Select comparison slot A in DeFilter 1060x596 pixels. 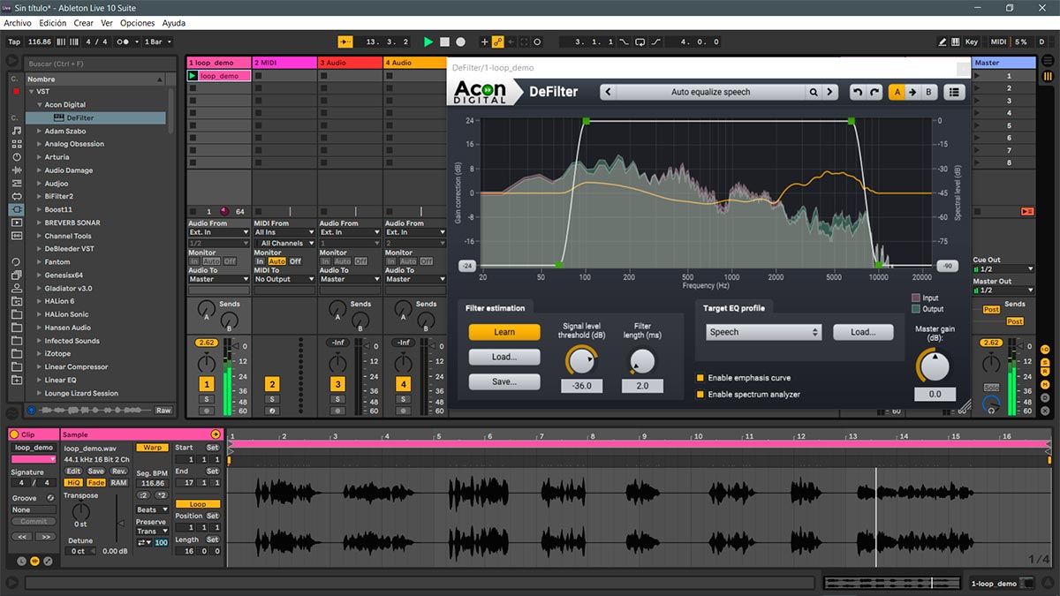point(897,92)
